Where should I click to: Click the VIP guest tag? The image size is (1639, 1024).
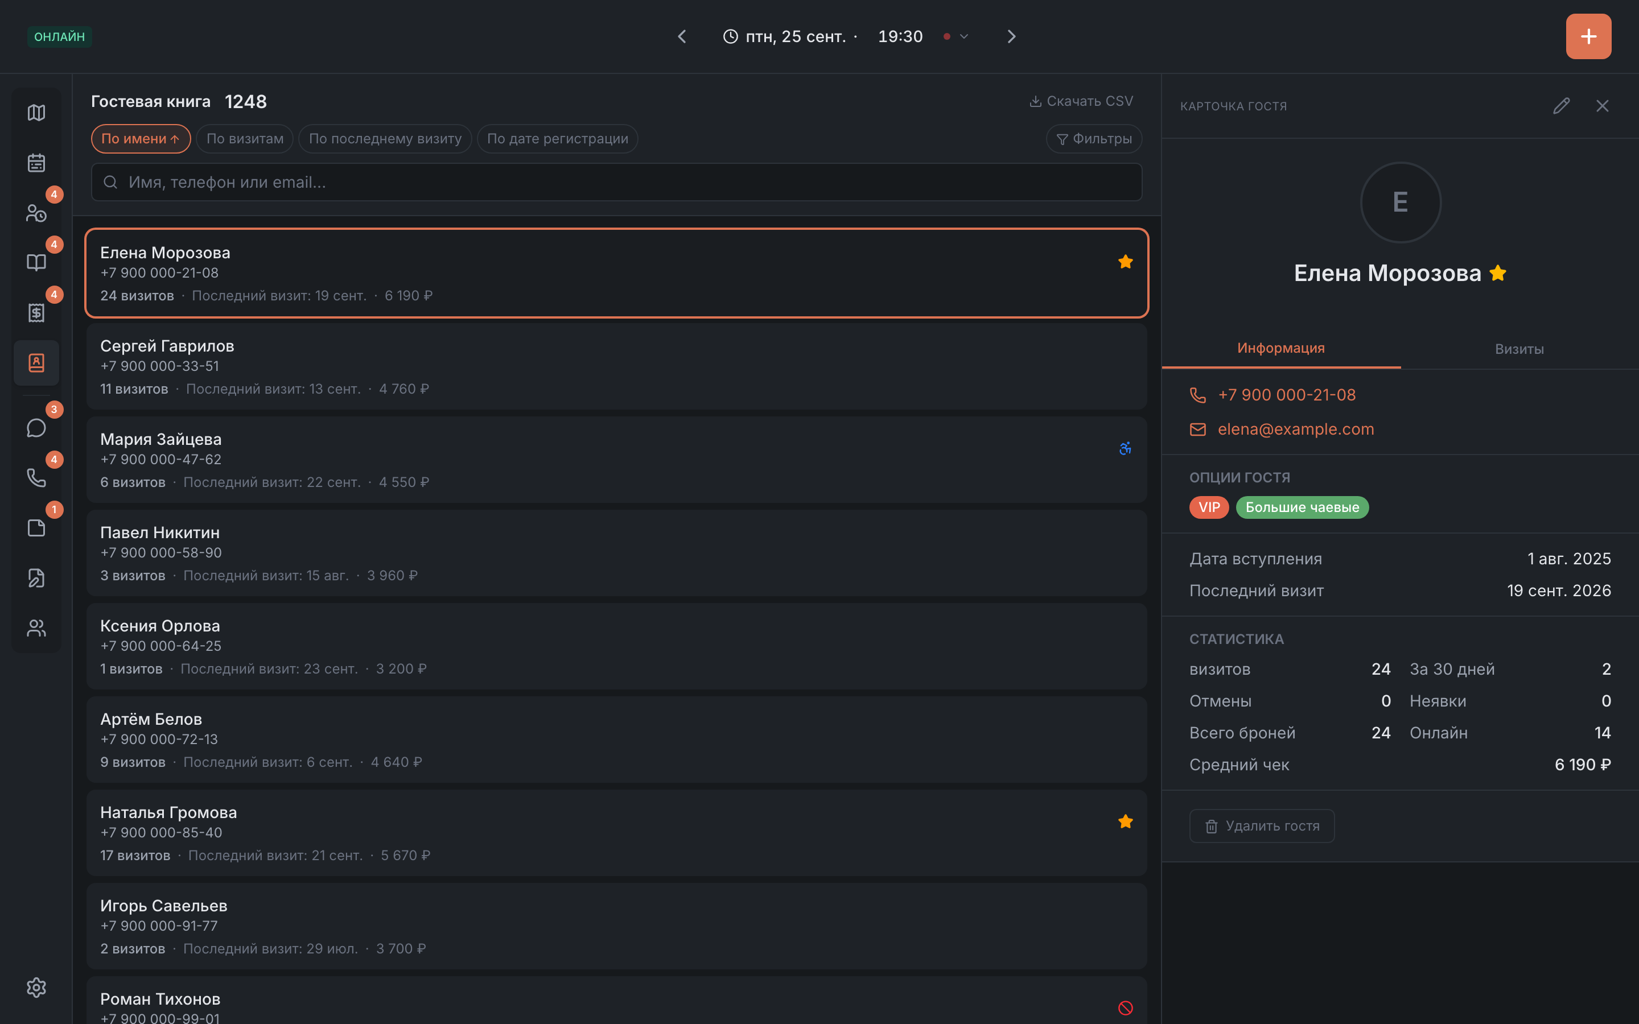(1209, 507)
